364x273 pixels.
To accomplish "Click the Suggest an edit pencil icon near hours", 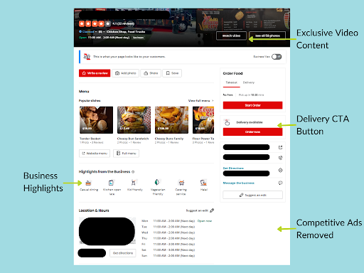I will pyautogui.click(x=212, y=210).
